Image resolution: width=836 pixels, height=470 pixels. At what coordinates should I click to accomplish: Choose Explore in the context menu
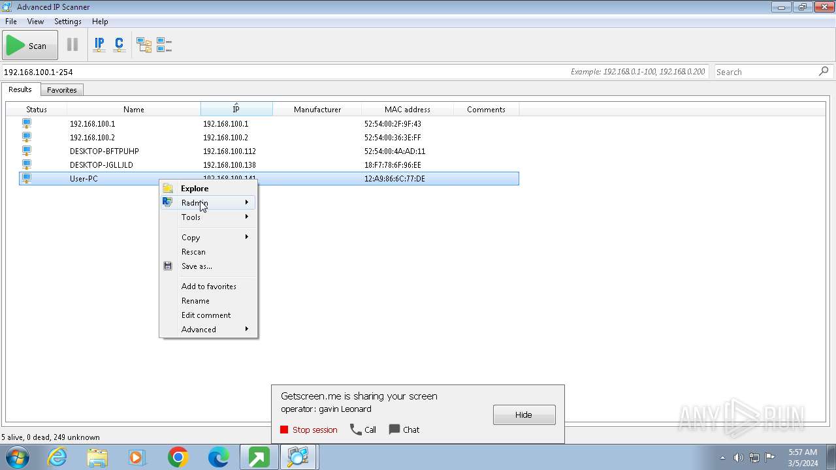208,189
